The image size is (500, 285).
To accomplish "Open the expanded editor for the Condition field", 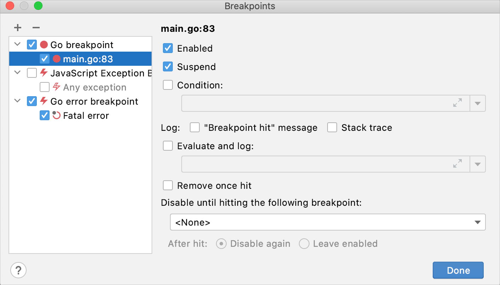I will click(x=457, y=103).
